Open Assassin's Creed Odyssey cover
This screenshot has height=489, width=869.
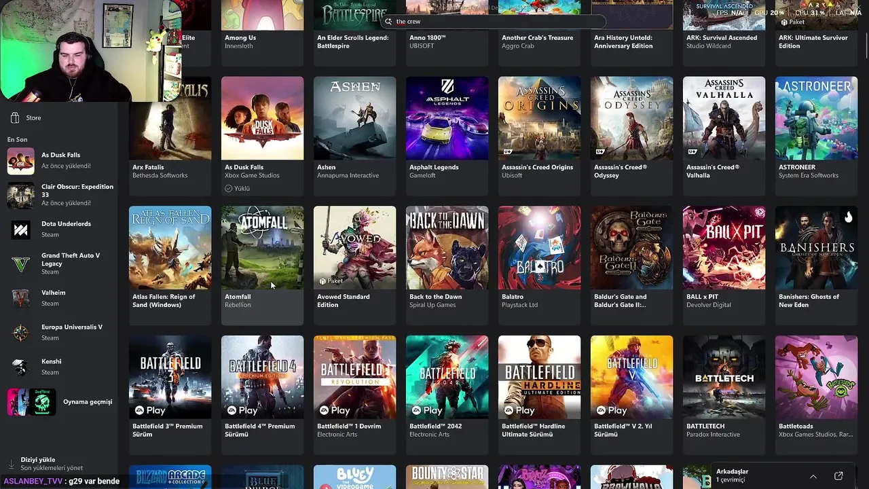[x=631, y=118]
